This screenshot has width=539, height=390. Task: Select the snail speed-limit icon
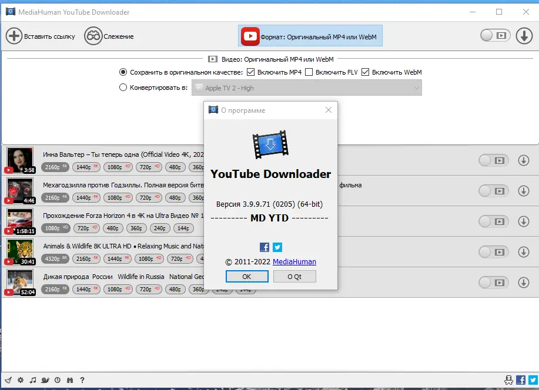click(45, 380)
